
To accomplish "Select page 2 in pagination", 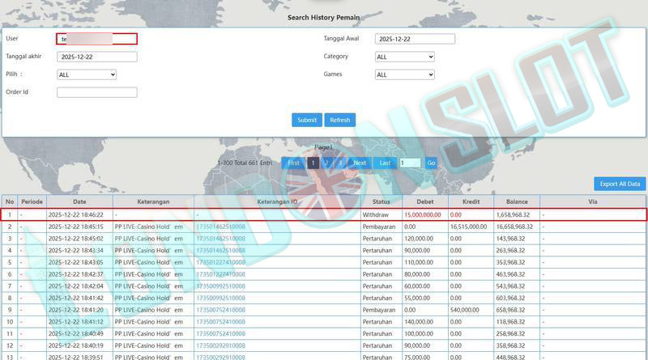I will coord(326,163).
